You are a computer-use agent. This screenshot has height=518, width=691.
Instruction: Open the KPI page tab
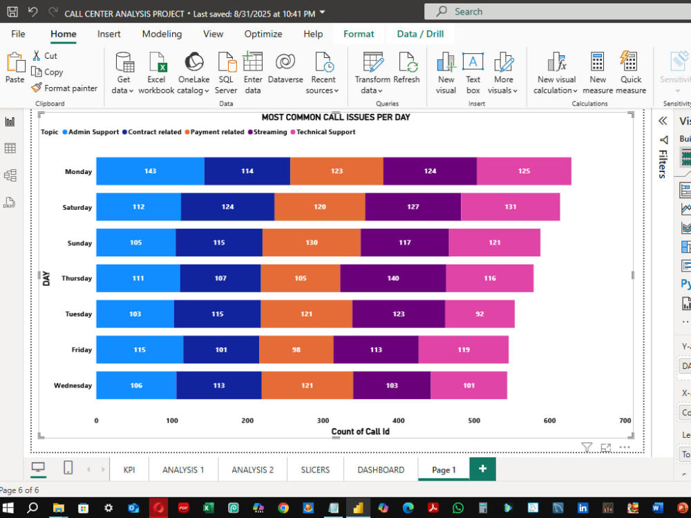[129, 470]
